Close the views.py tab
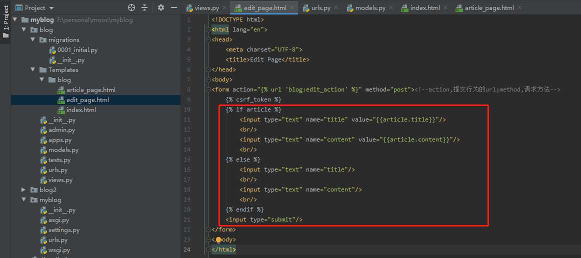The height and width of the screenshot is (258, 581). [x=224, y=8]
